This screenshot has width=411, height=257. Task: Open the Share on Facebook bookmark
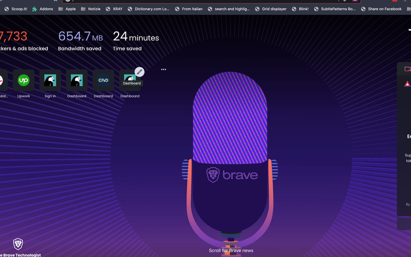click(381, 9)
